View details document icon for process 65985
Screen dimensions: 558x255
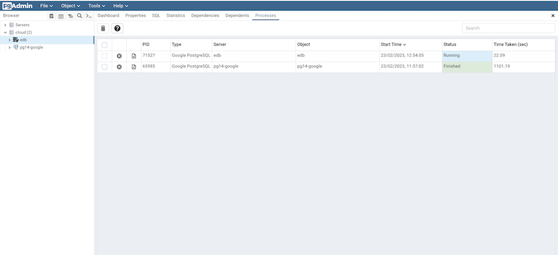pos(134,67)
